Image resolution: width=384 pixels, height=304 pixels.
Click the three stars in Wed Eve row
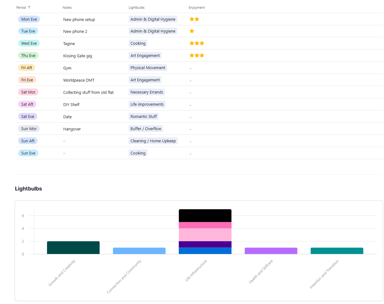click(197, 43)
